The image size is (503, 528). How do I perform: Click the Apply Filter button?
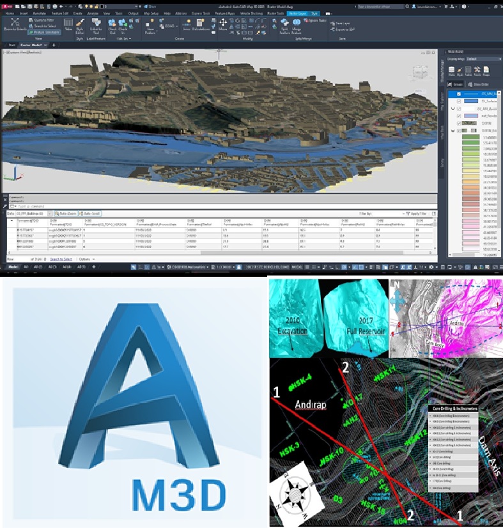(416, 214)
